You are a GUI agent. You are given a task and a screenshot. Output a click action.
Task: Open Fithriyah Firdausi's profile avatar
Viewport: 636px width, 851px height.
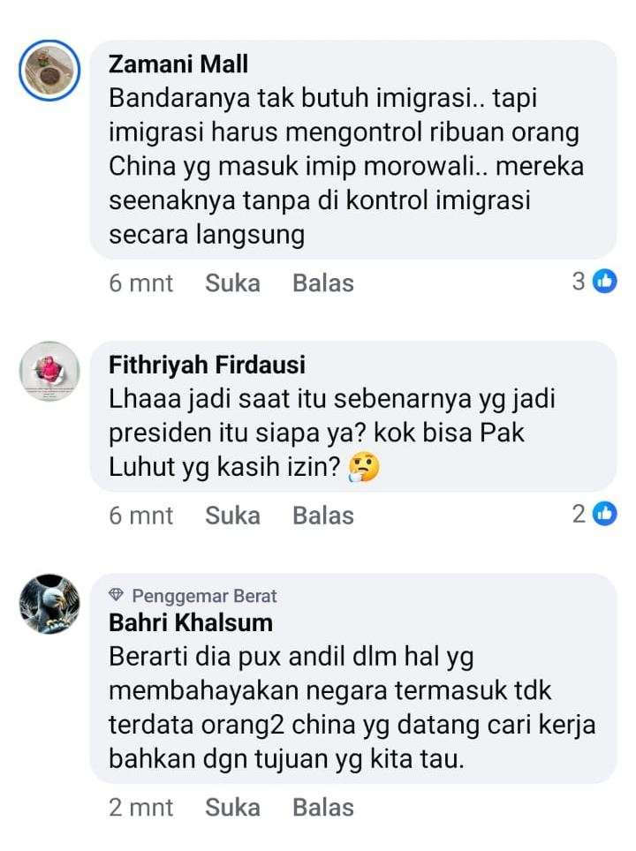pyautogui.click(x=49, y=372)
